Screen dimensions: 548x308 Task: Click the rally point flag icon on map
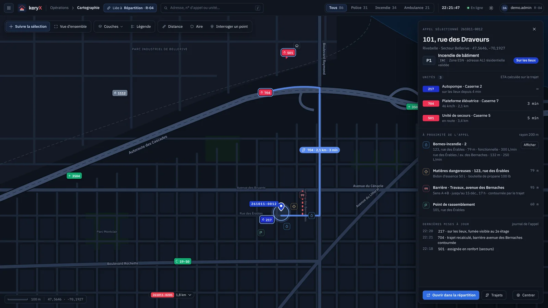[x=261, y=233]
